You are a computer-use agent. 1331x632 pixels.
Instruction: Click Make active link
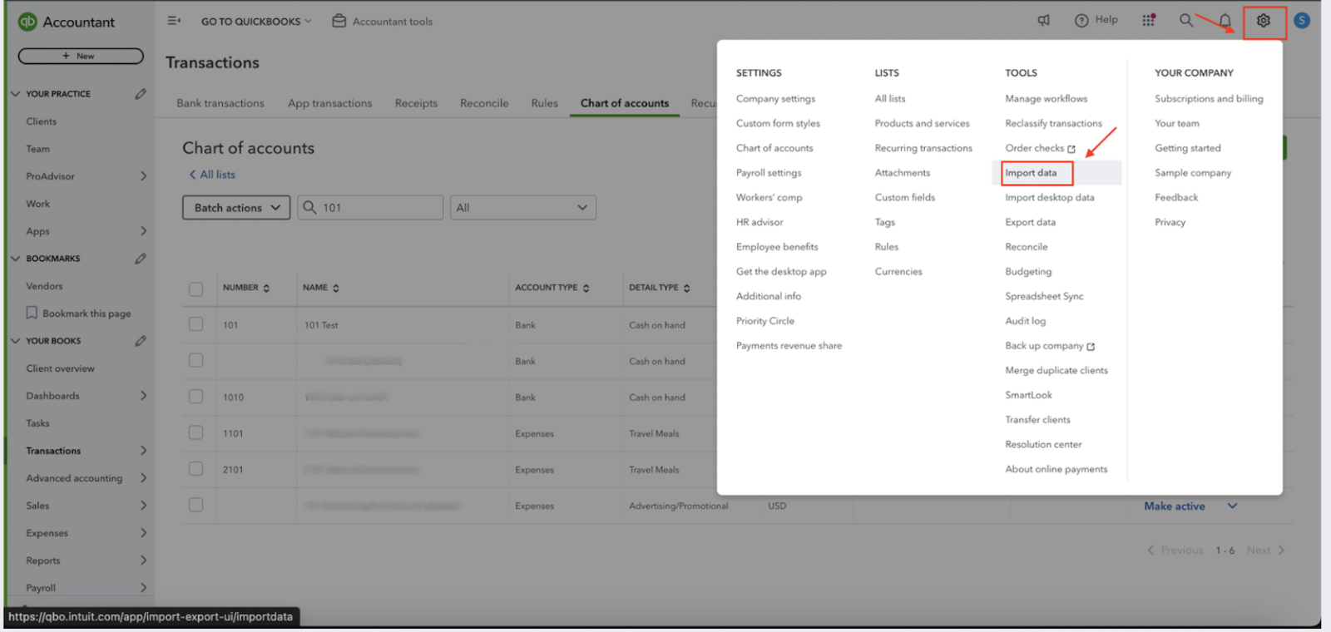[x=1174, y=506]
